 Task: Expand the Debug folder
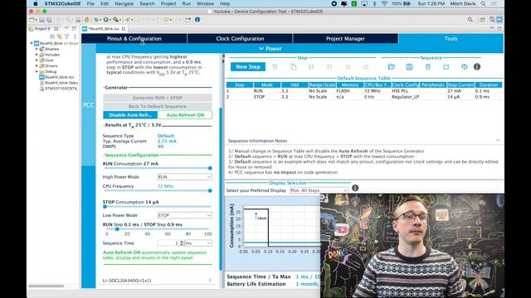(x=37, y=72)
